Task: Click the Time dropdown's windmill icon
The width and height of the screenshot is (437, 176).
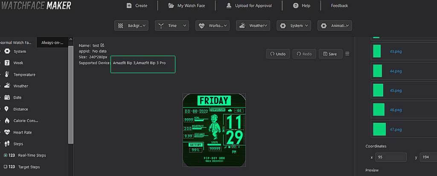Action: tap(161, 26)
